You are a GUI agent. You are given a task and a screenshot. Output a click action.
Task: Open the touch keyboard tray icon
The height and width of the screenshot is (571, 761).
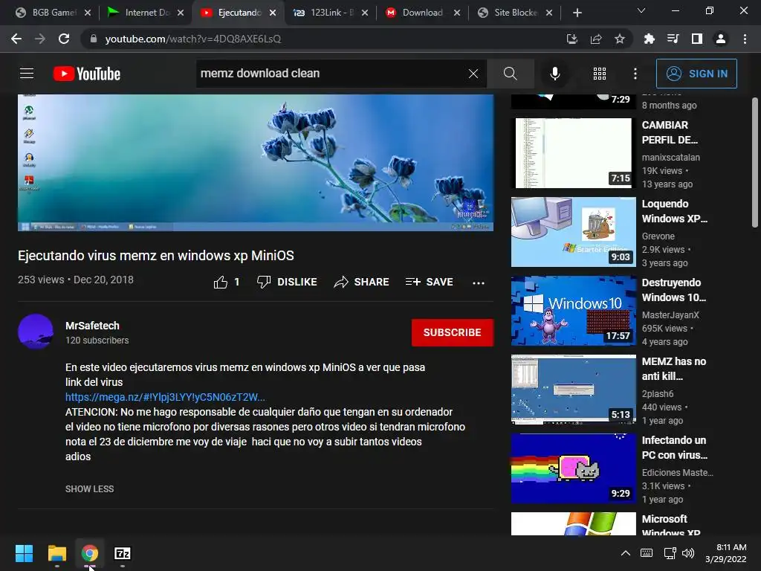pyautogui.click(x=647, y=553)
